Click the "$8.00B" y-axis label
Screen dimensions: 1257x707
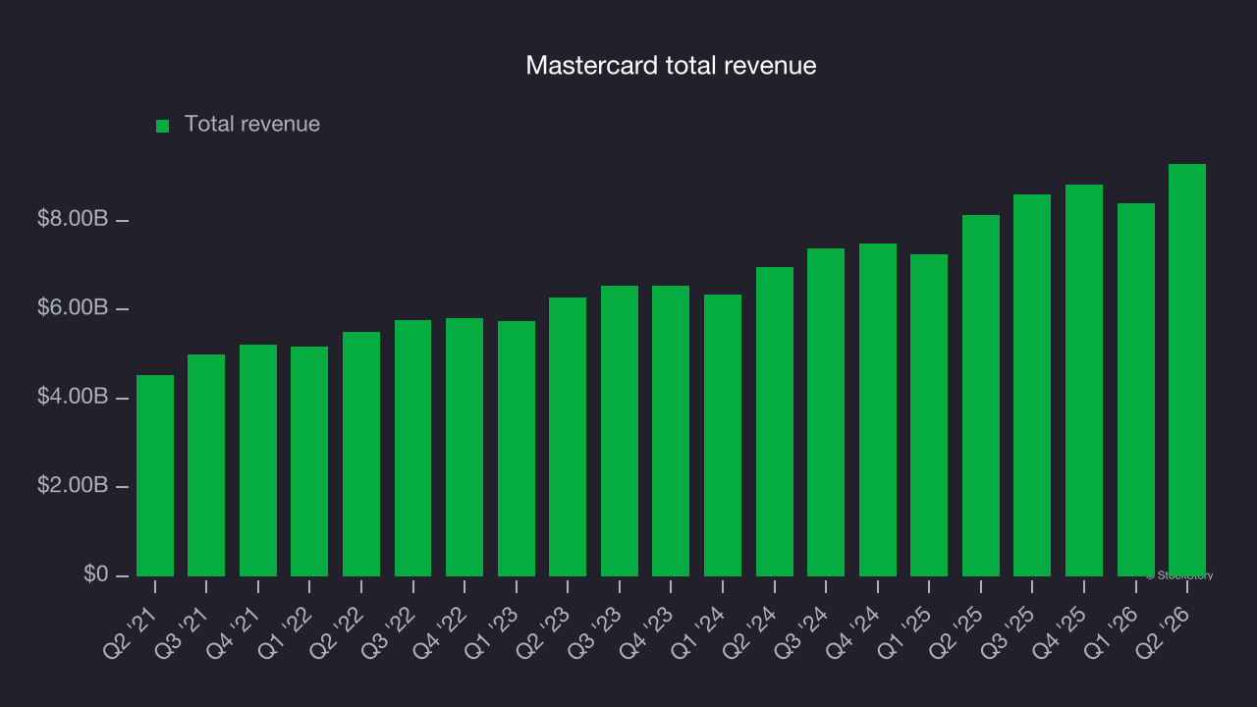point(73,219)
